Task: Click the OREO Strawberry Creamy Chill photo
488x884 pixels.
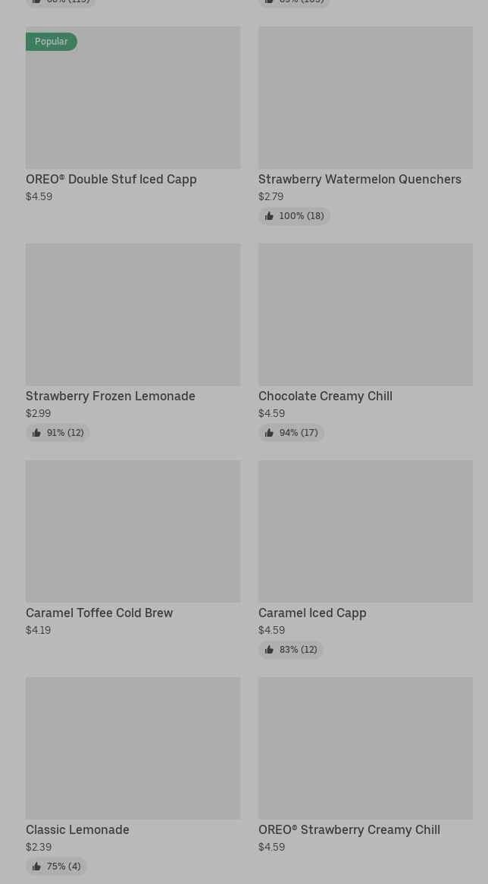Action: 365,748
